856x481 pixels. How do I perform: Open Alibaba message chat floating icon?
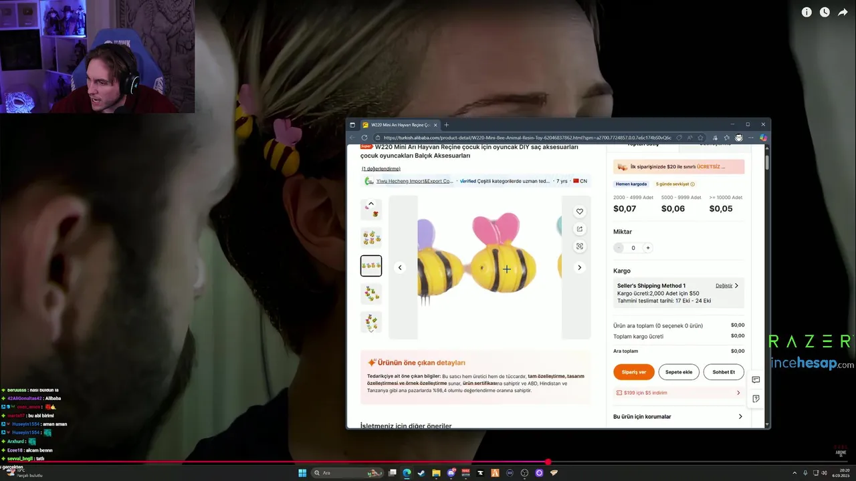pos(756,380)
